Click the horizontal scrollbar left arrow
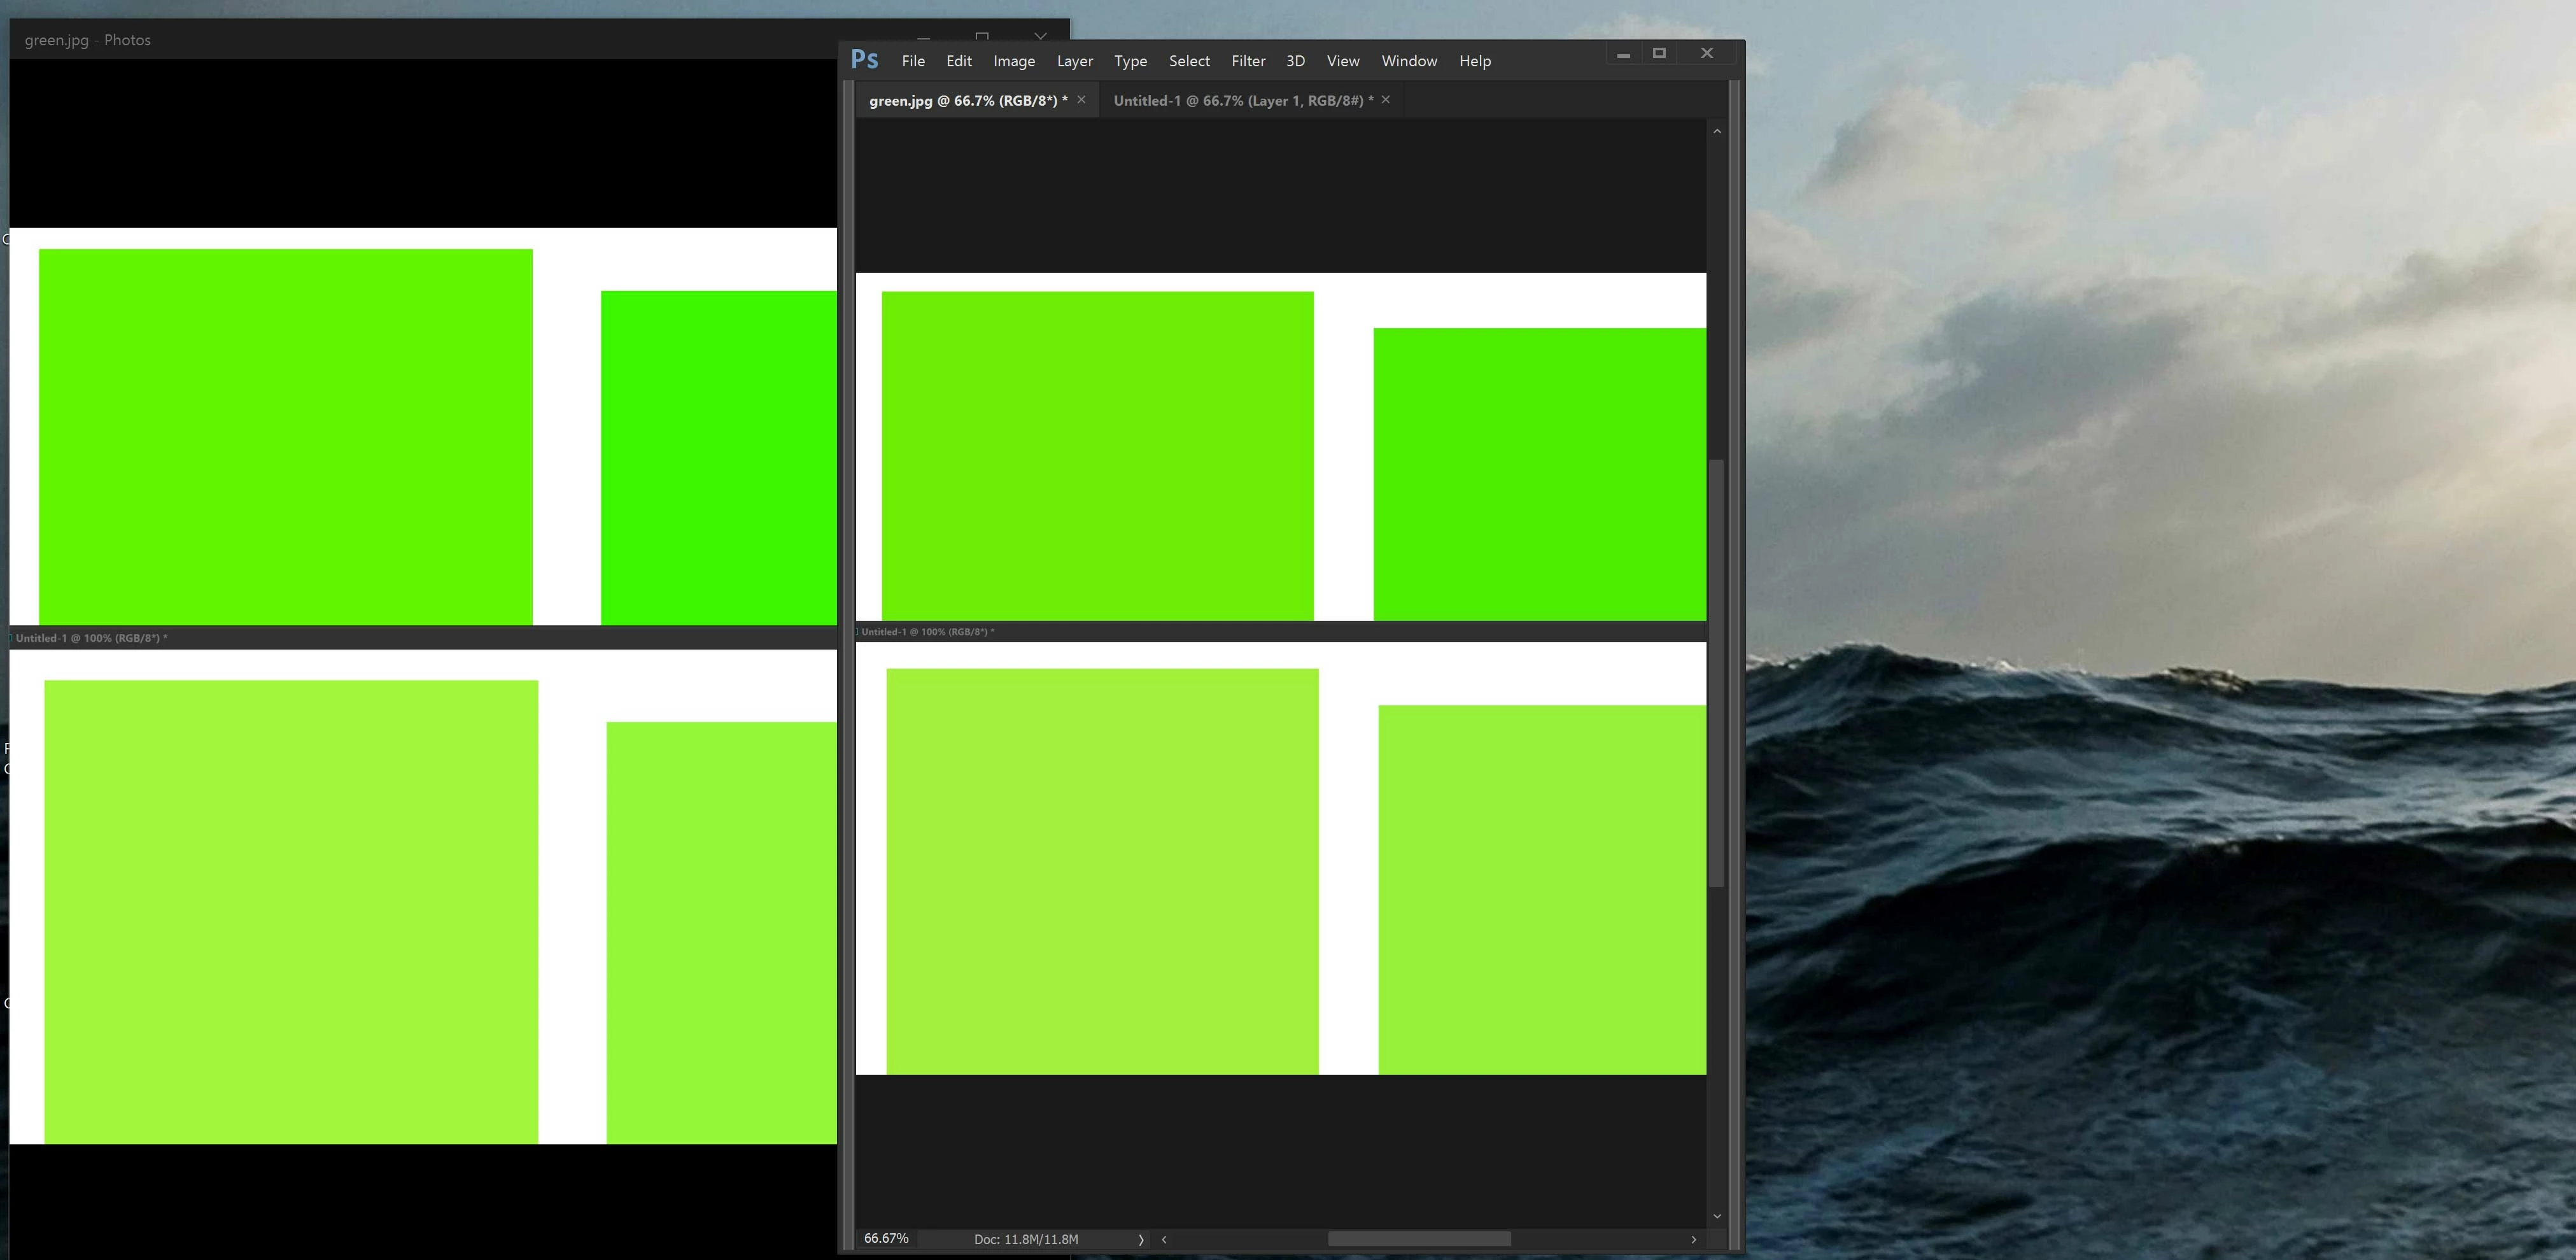2576x1260 pixels. [x=1164, y=1239]
